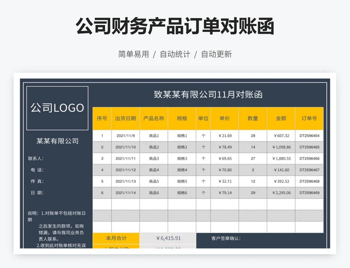
Task: Click the unit price ¥79.14
Action: pos(224,192)
